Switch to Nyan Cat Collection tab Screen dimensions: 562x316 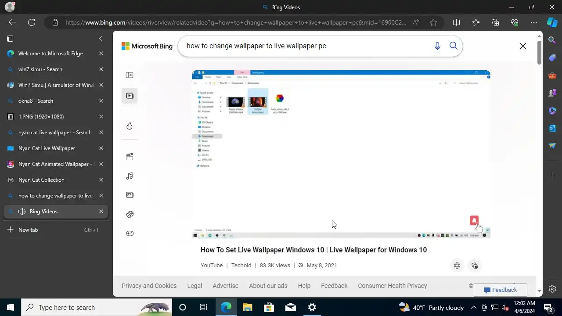tap(41, 180)
